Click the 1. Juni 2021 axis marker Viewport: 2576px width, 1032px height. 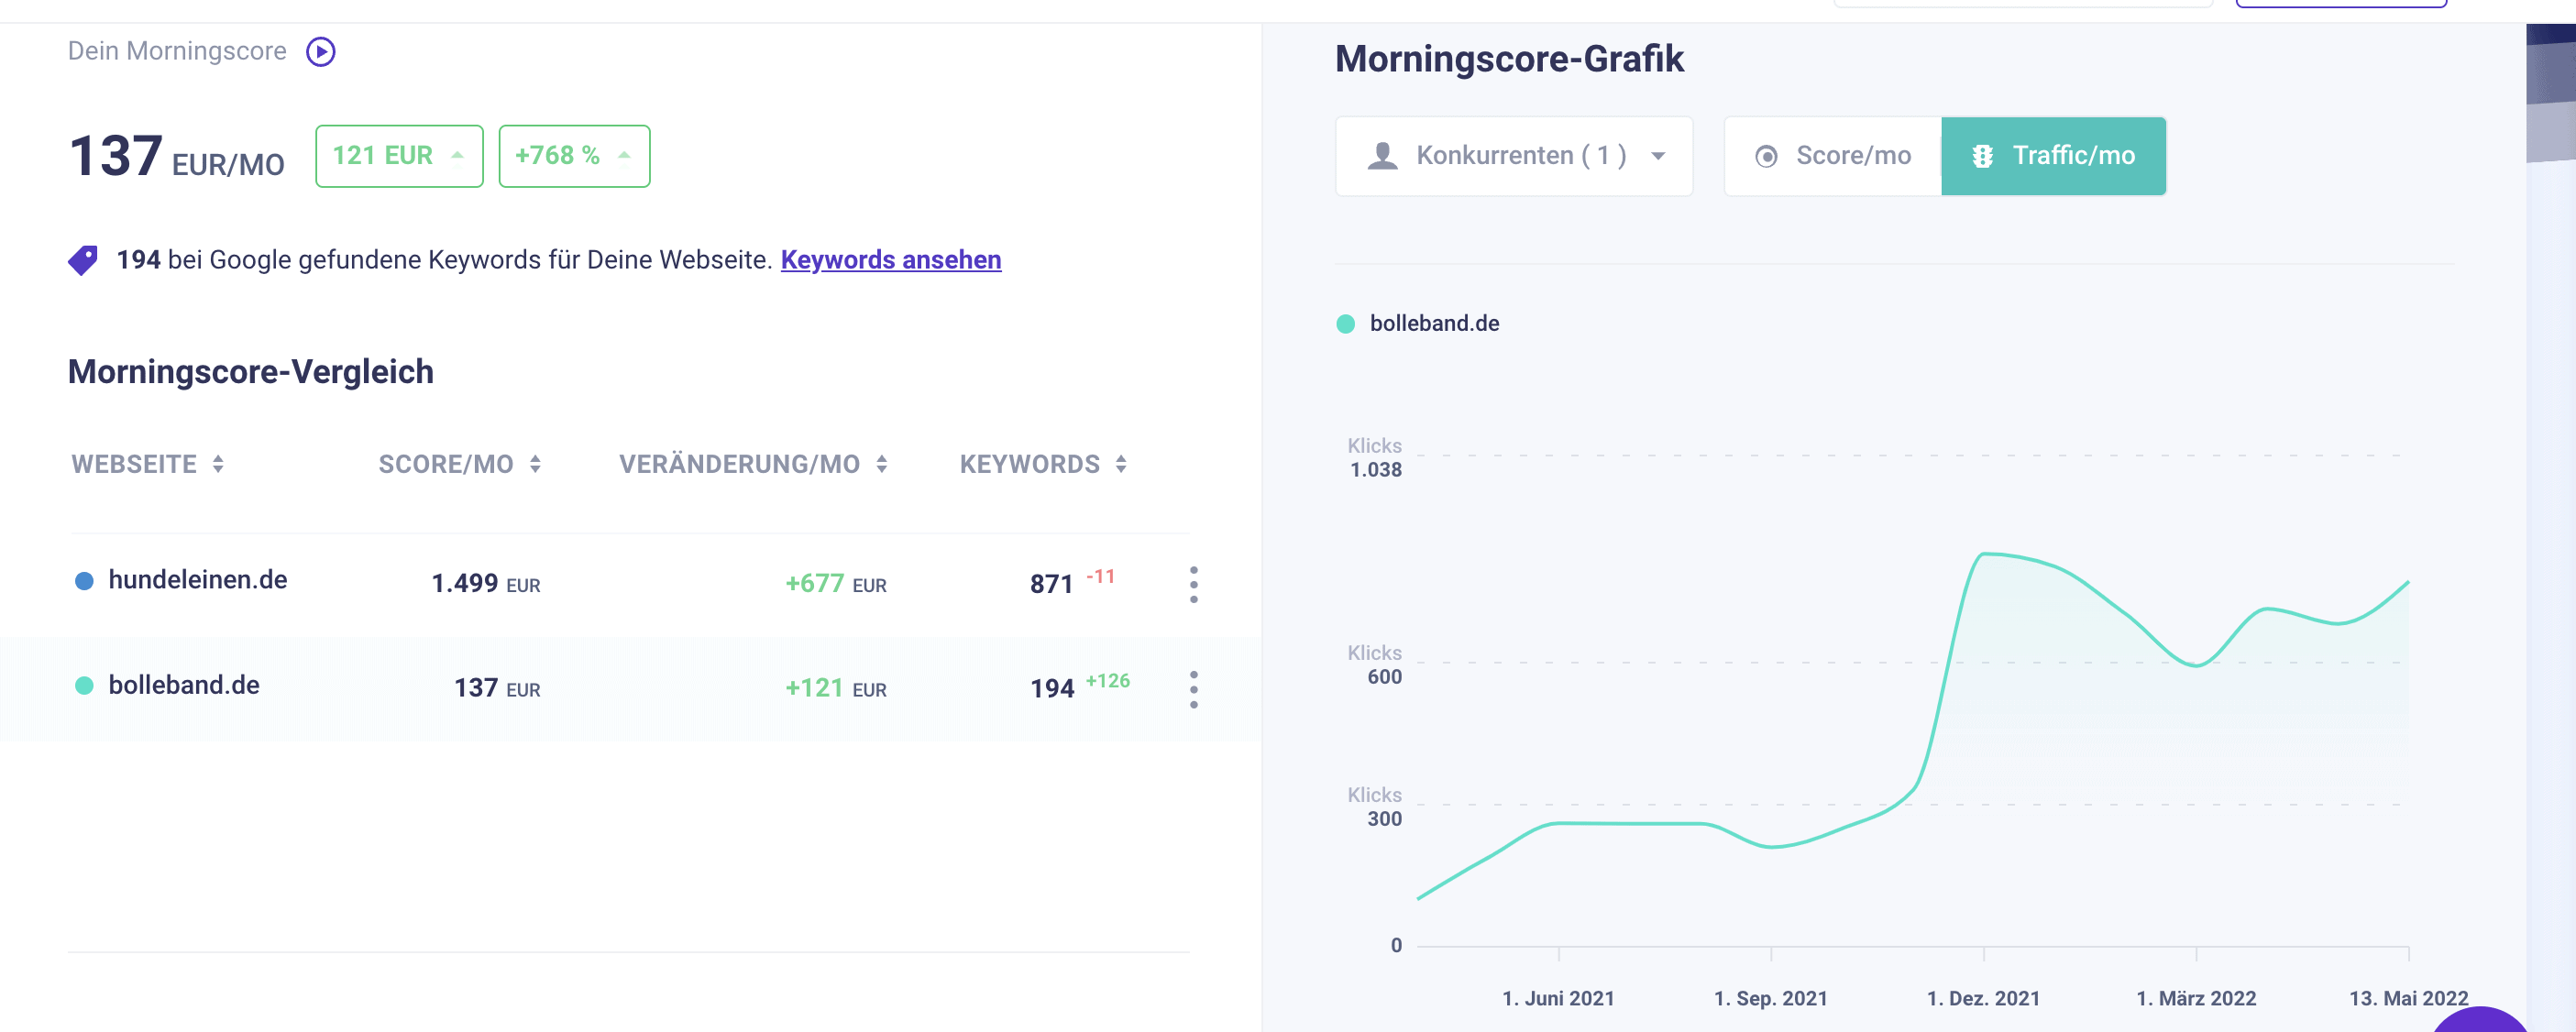1558,998
